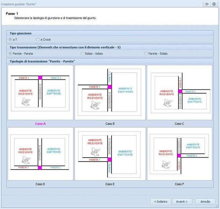This screenshot has width=220, height=209.
Task: Select the Caso B diagram thumbnail
Action: click(x=110, y=92)
